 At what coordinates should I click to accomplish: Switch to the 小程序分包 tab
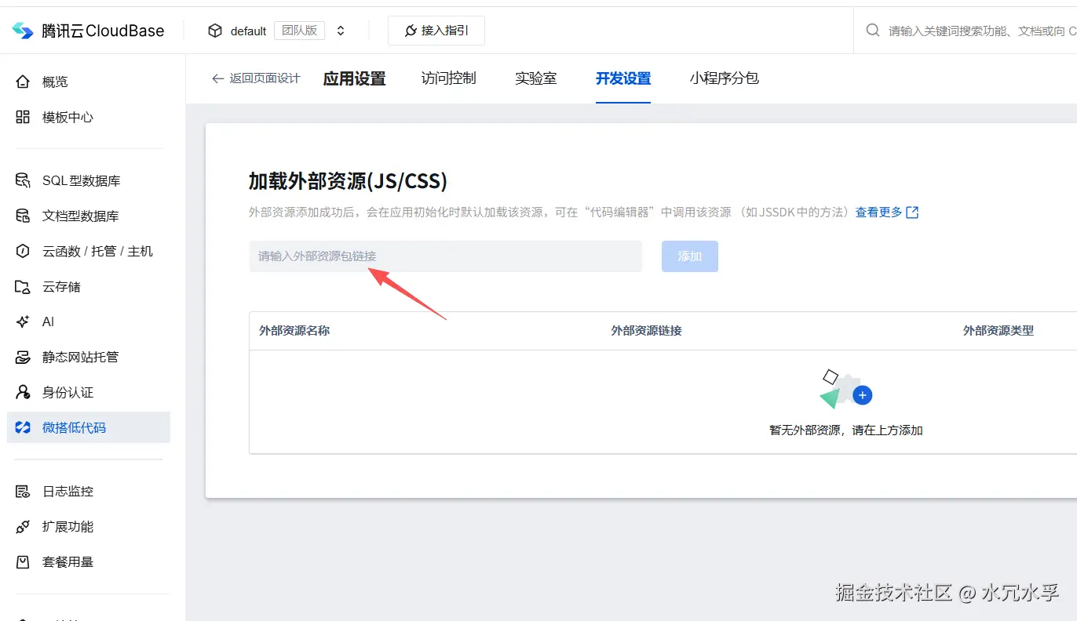(x=723, y=78)
